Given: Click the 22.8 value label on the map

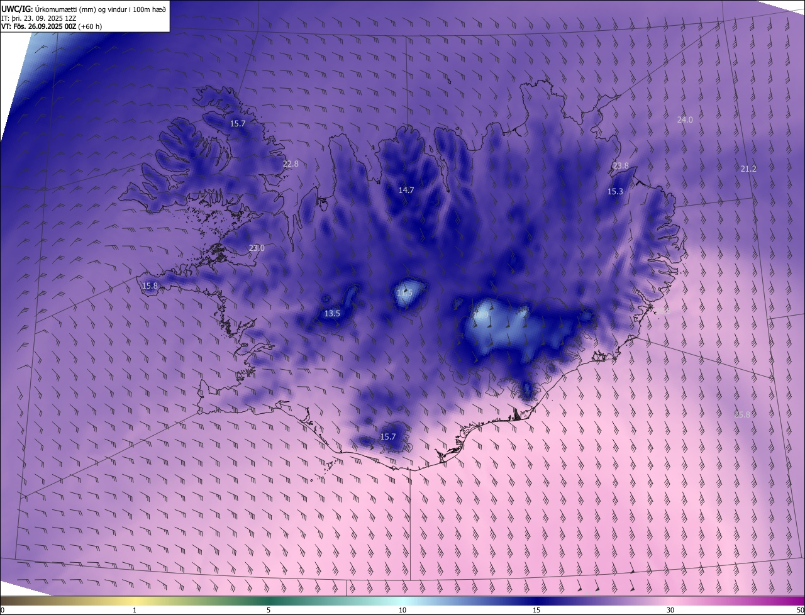Looking at the screenshot, I should pos(291,163).
